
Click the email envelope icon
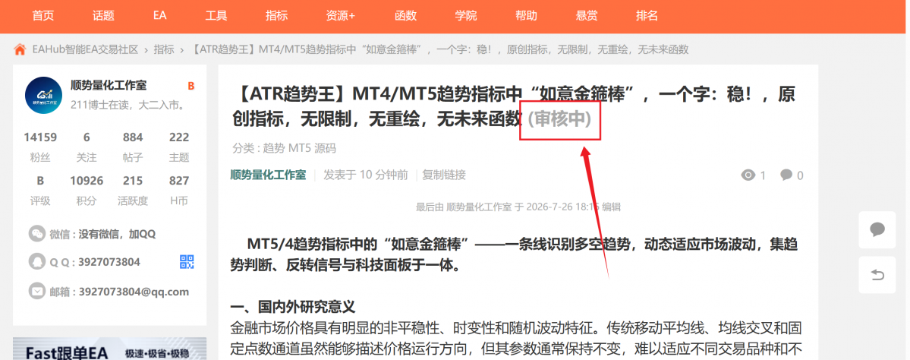coord(37,291)
